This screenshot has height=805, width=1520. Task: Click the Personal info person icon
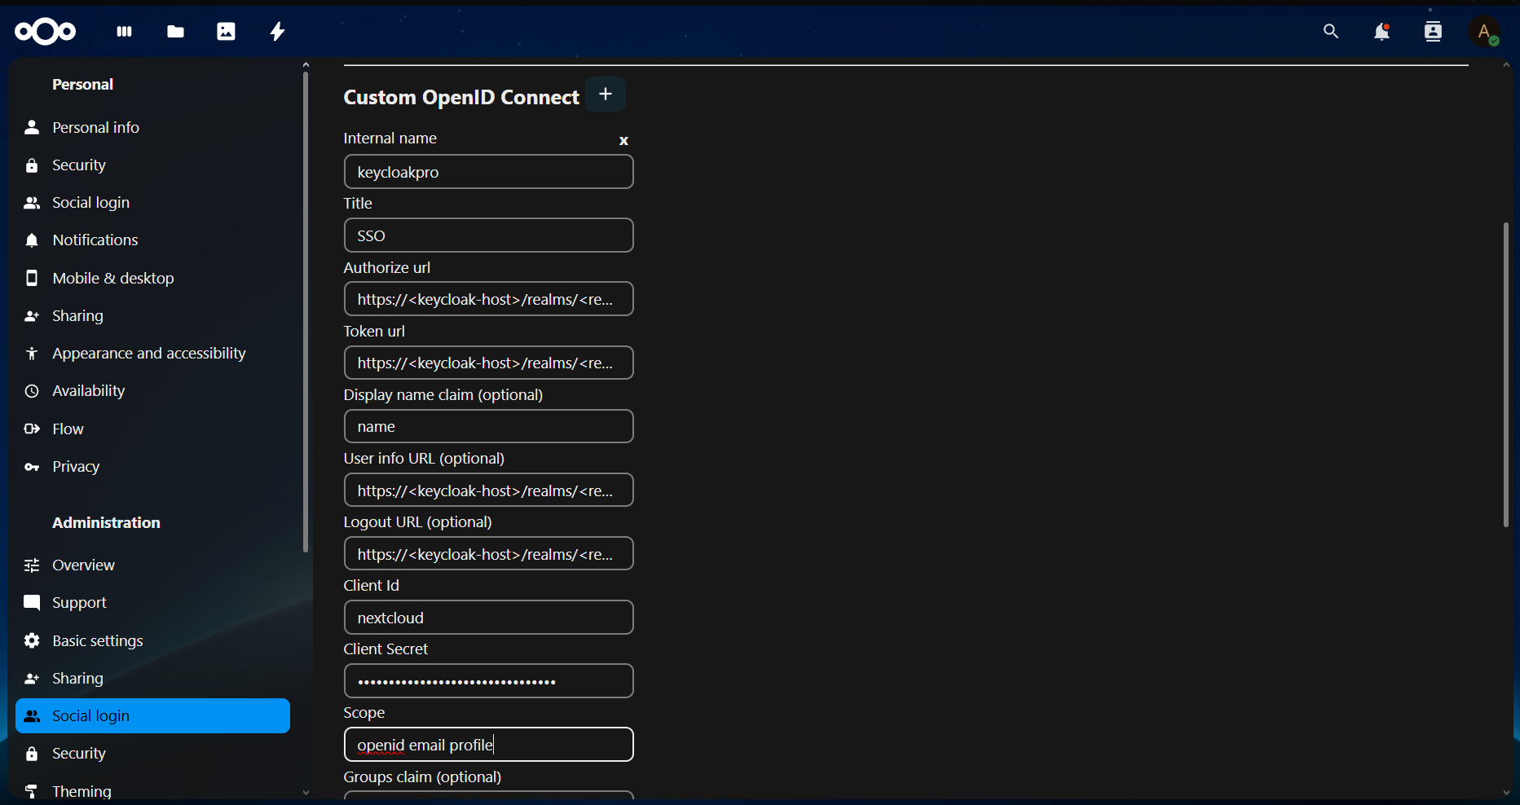tap(32, 128)
